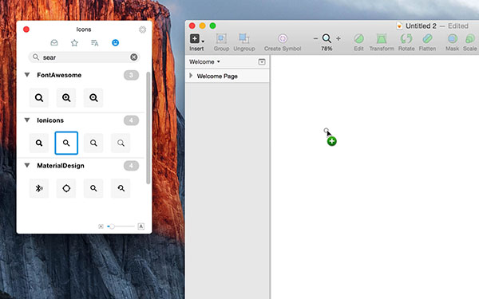The width and height of the screenshot is (479, 299).
Task: Click the 'FontAwesome' section heading text
Action: [59, 75]
